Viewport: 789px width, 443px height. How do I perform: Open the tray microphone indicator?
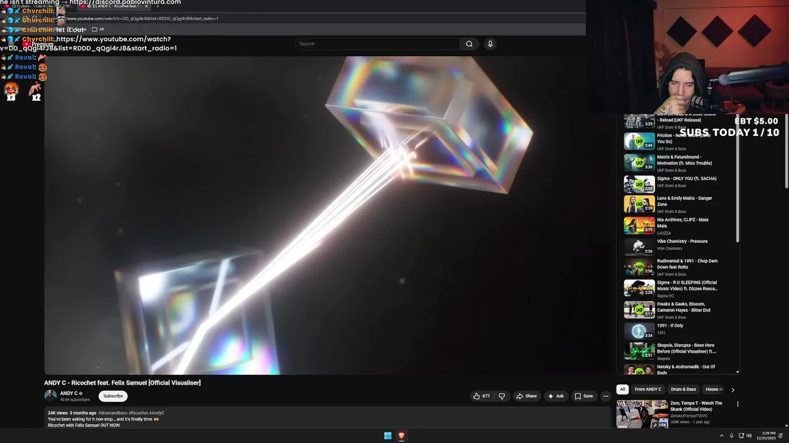click(x=732, y=436)
